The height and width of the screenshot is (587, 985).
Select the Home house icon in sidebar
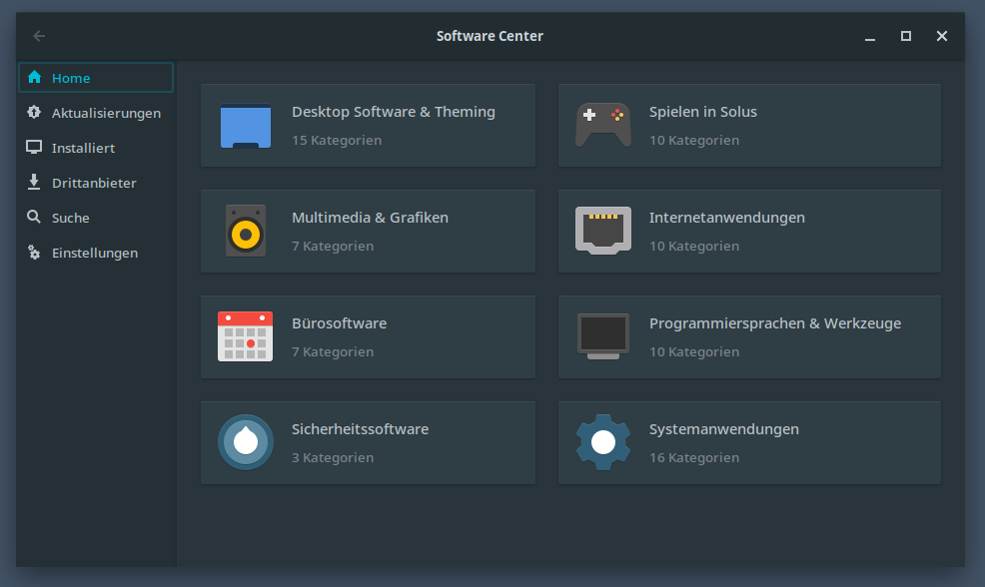(x=35, y=78)
